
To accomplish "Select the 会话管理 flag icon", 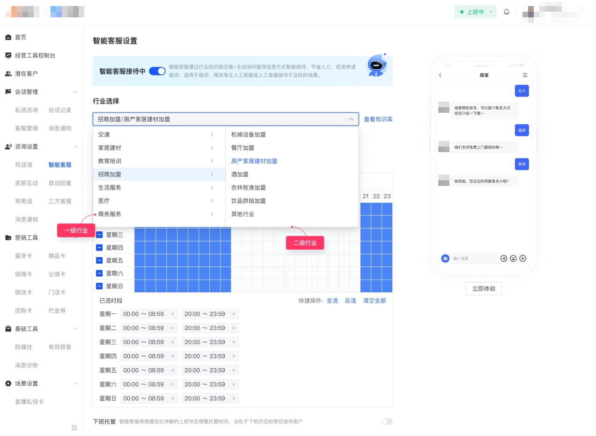I will point(8,92).
